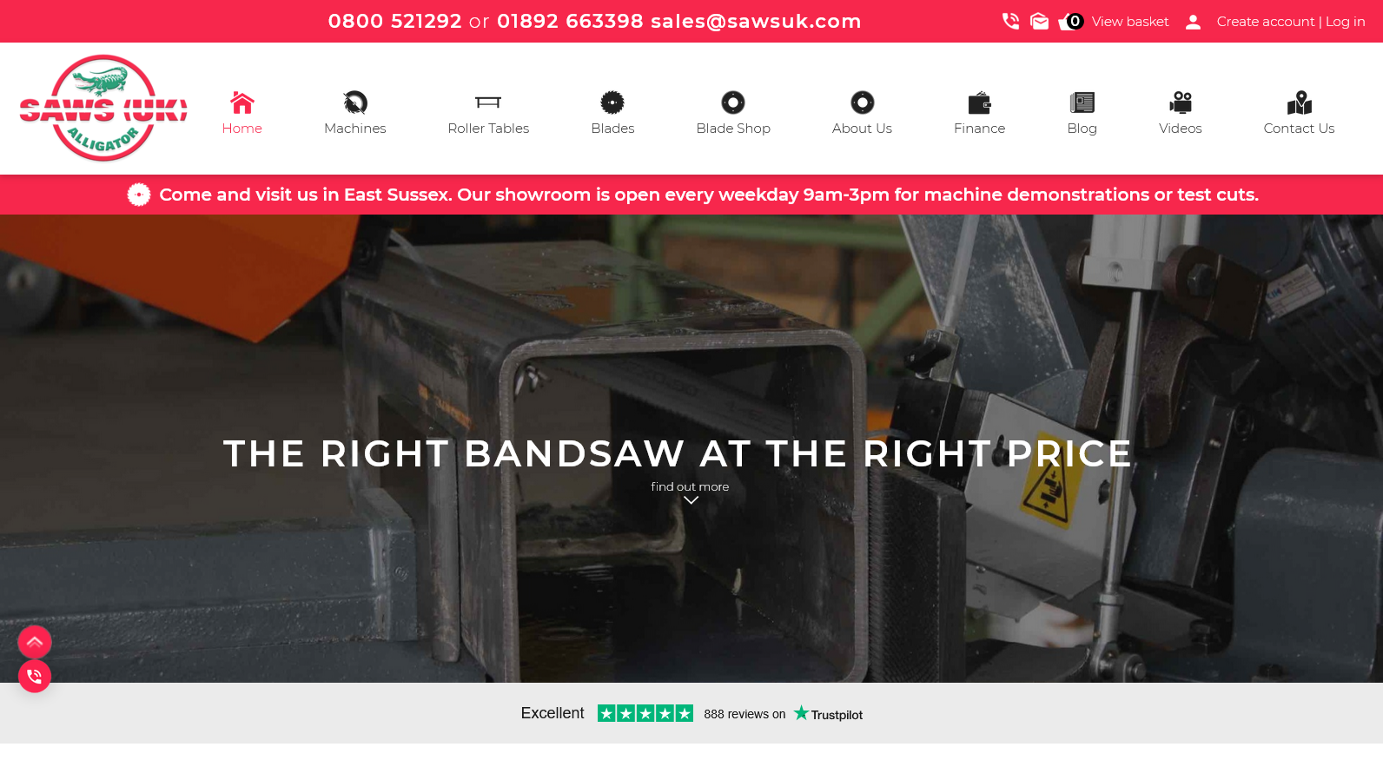Click the Contact Us map pin icon
The image size is (1383, 780).
tap(1299, 102)
